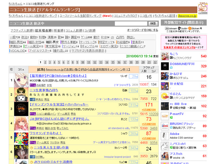Open thumbnail of ニコ生裏事情凸待ち broadcast

tap(21, 95)
